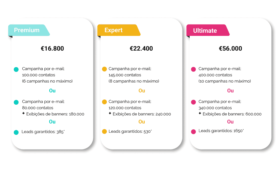Click pink bullet next to Leads garantidos: 1650
The height and width of the screenshot is (171, 279).
pyautogui.click(x=193, y=132)
